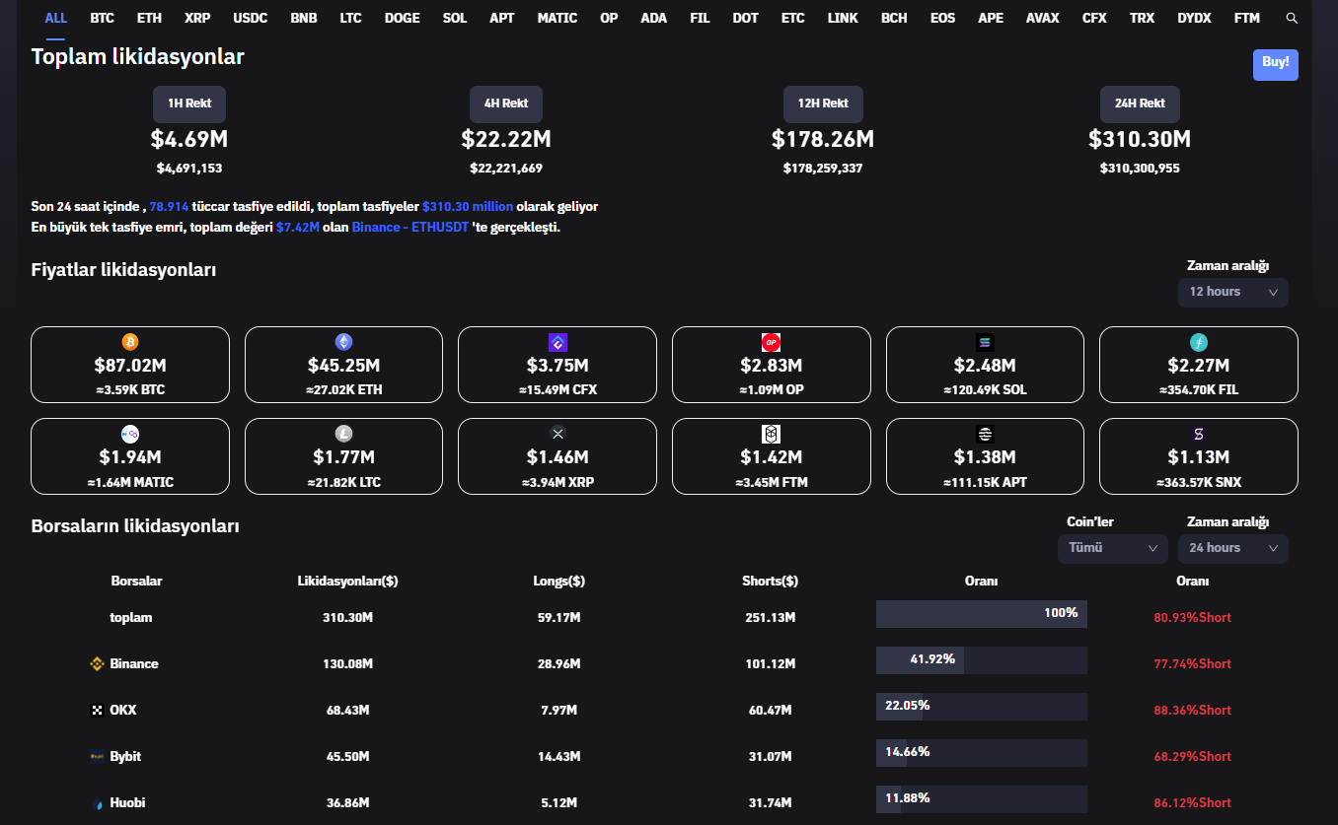This screenshot has height=825, width=1338.
Task: Click the OKX logo in exchanges table
Action: (x=97, y=711)
